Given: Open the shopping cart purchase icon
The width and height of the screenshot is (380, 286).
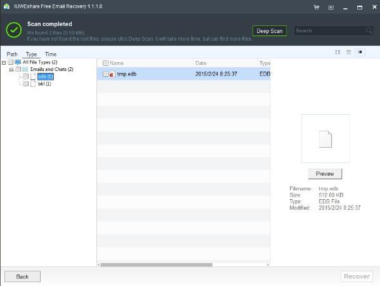Looking at the screenshot, I should (x=317, y=7).
